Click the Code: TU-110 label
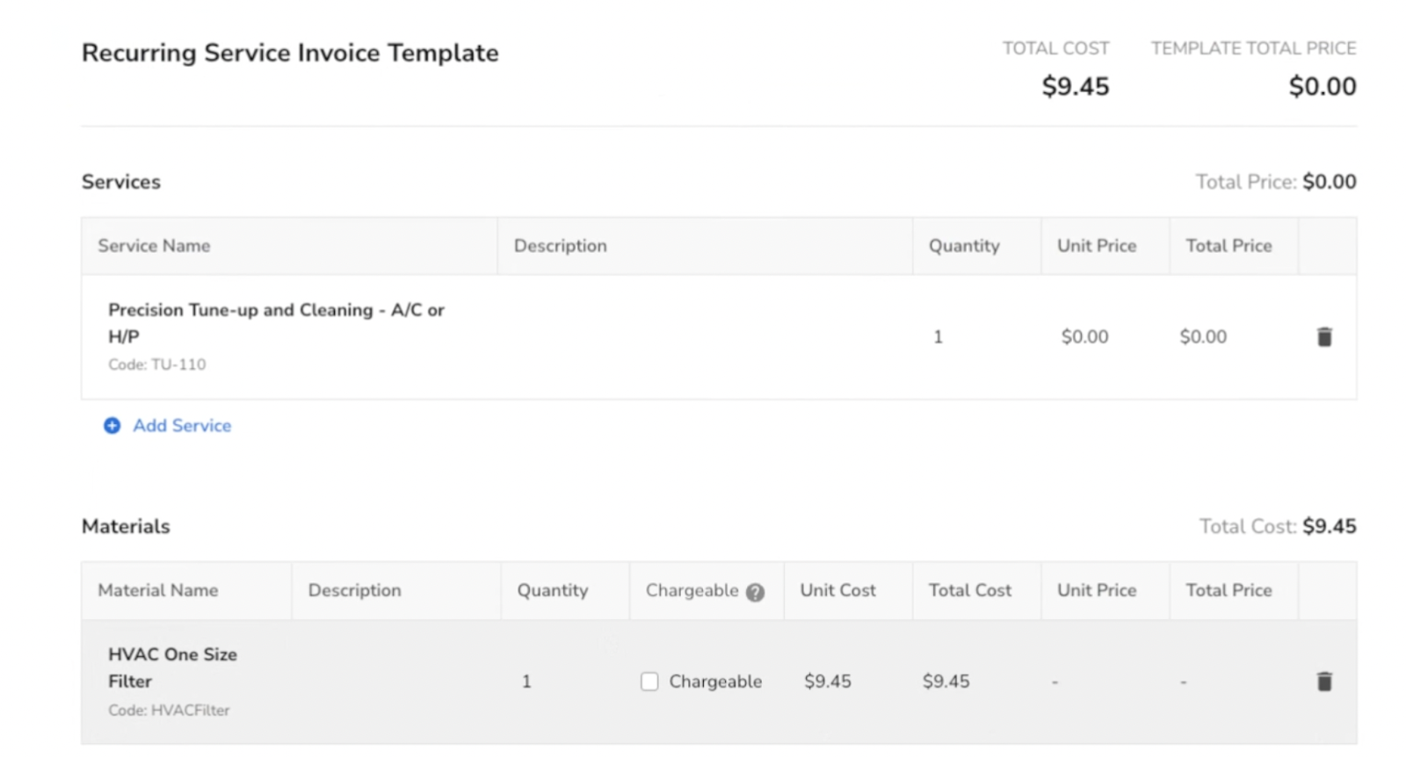This screenshot has height=757, width=1406. pyautogui.click(x=157, y=364)
